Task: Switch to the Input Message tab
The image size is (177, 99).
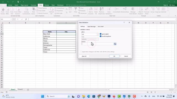Action: pos(92,26)
